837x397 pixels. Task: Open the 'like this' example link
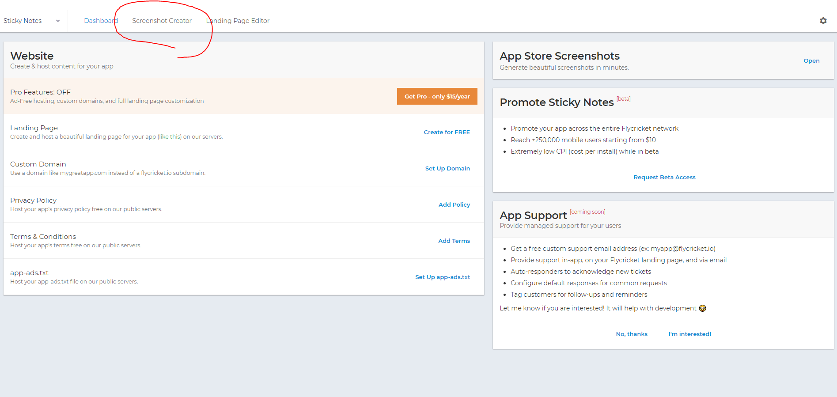[x=170, y=137]
